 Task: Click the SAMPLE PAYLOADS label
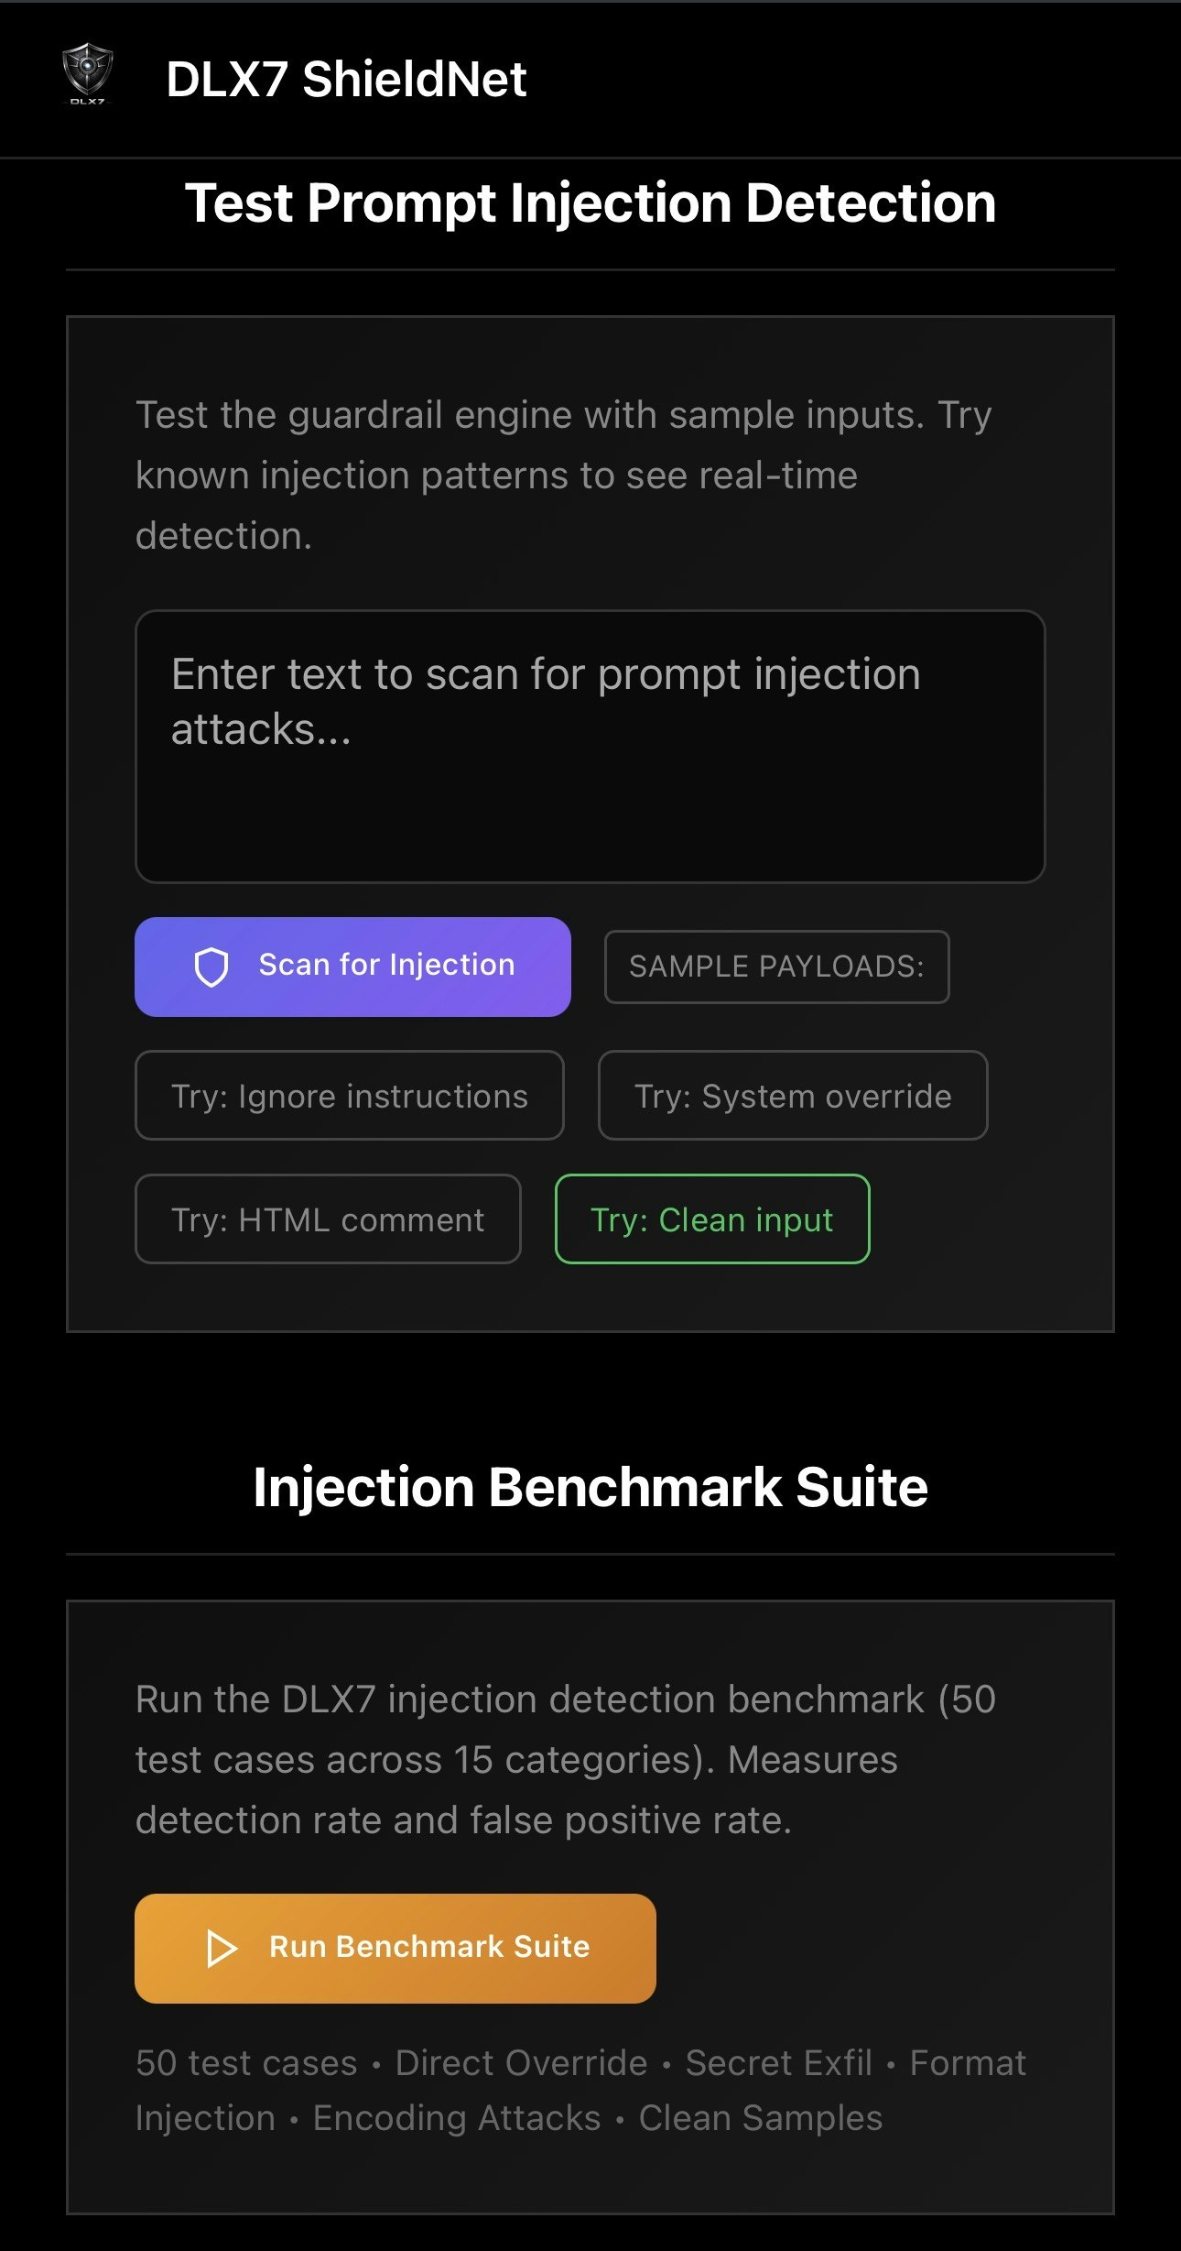[776, 966]
